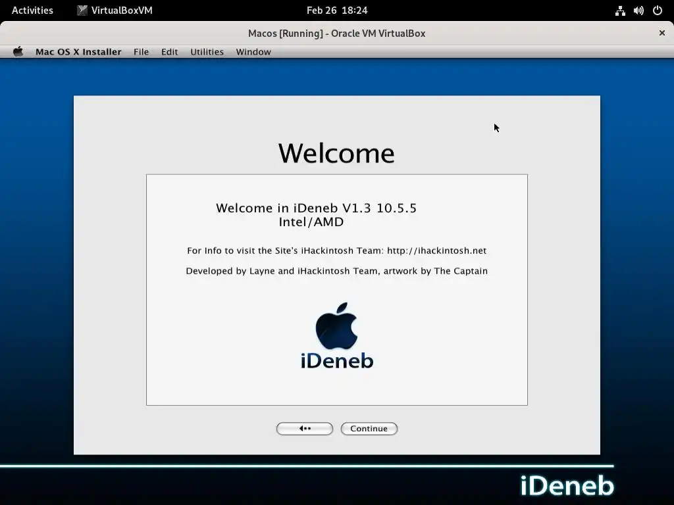This screenshot has height=505, width=674.
Task: Close the VirtualBox Macos window
Action: click(x=662, y=33)
